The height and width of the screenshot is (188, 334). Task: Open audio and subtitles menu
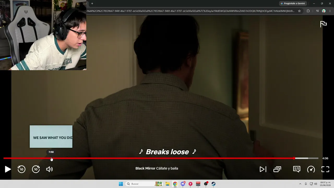(297, 169)
